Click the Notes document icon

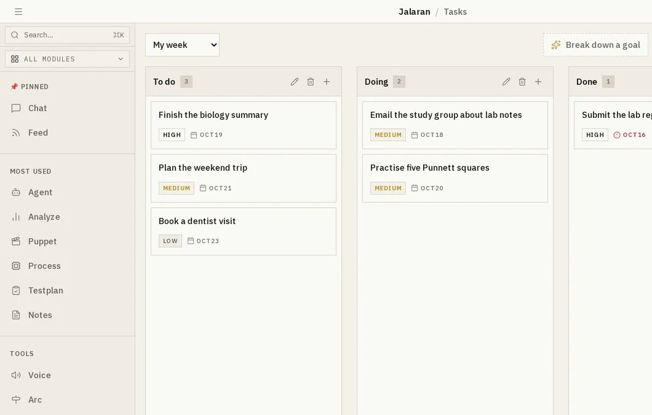point(16,315)
